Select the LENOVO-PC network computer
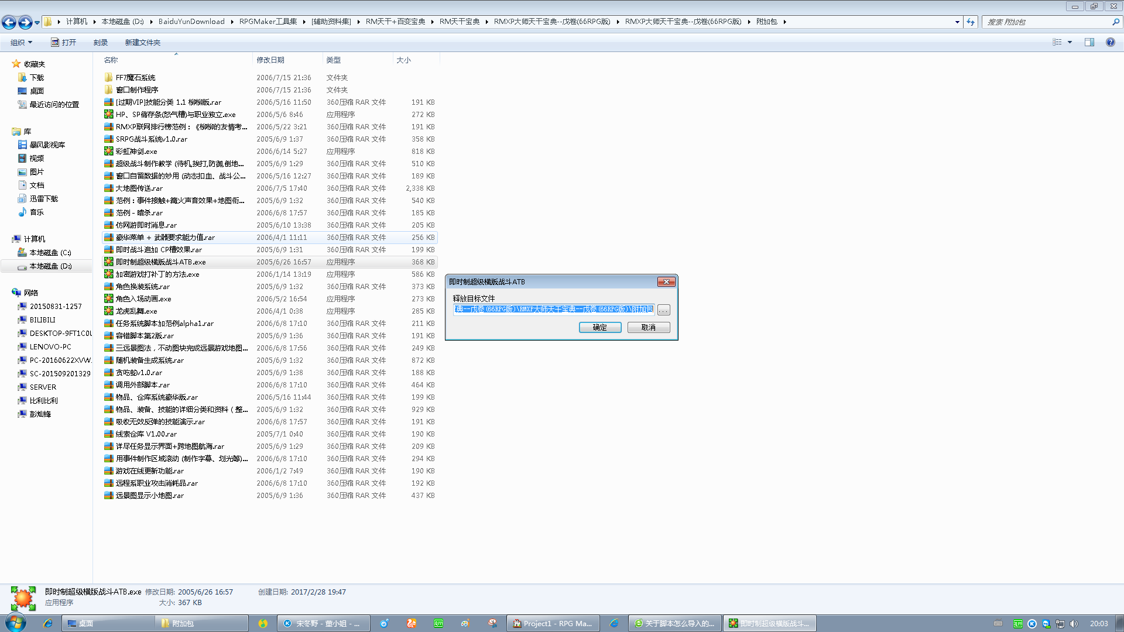Viewport: 1124px width, 632px height. click(50, 346)
